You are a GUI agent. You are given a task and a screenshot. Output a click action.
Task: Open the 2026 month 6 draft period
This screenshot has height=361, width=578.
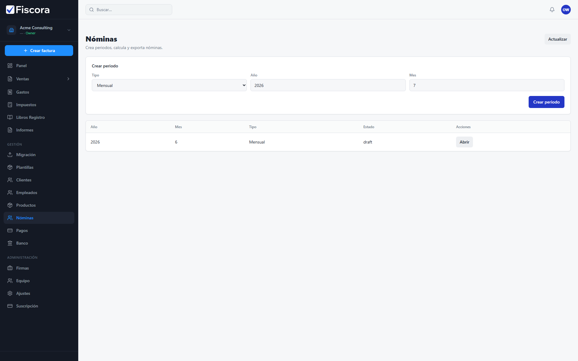(464, 142)
